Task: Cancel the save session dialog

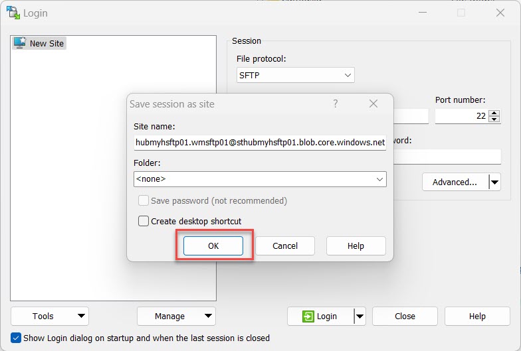Action: point(285,246)
